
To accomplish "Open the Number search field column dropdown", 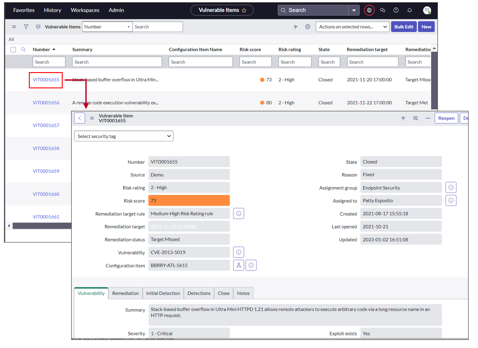I will 107,27.
